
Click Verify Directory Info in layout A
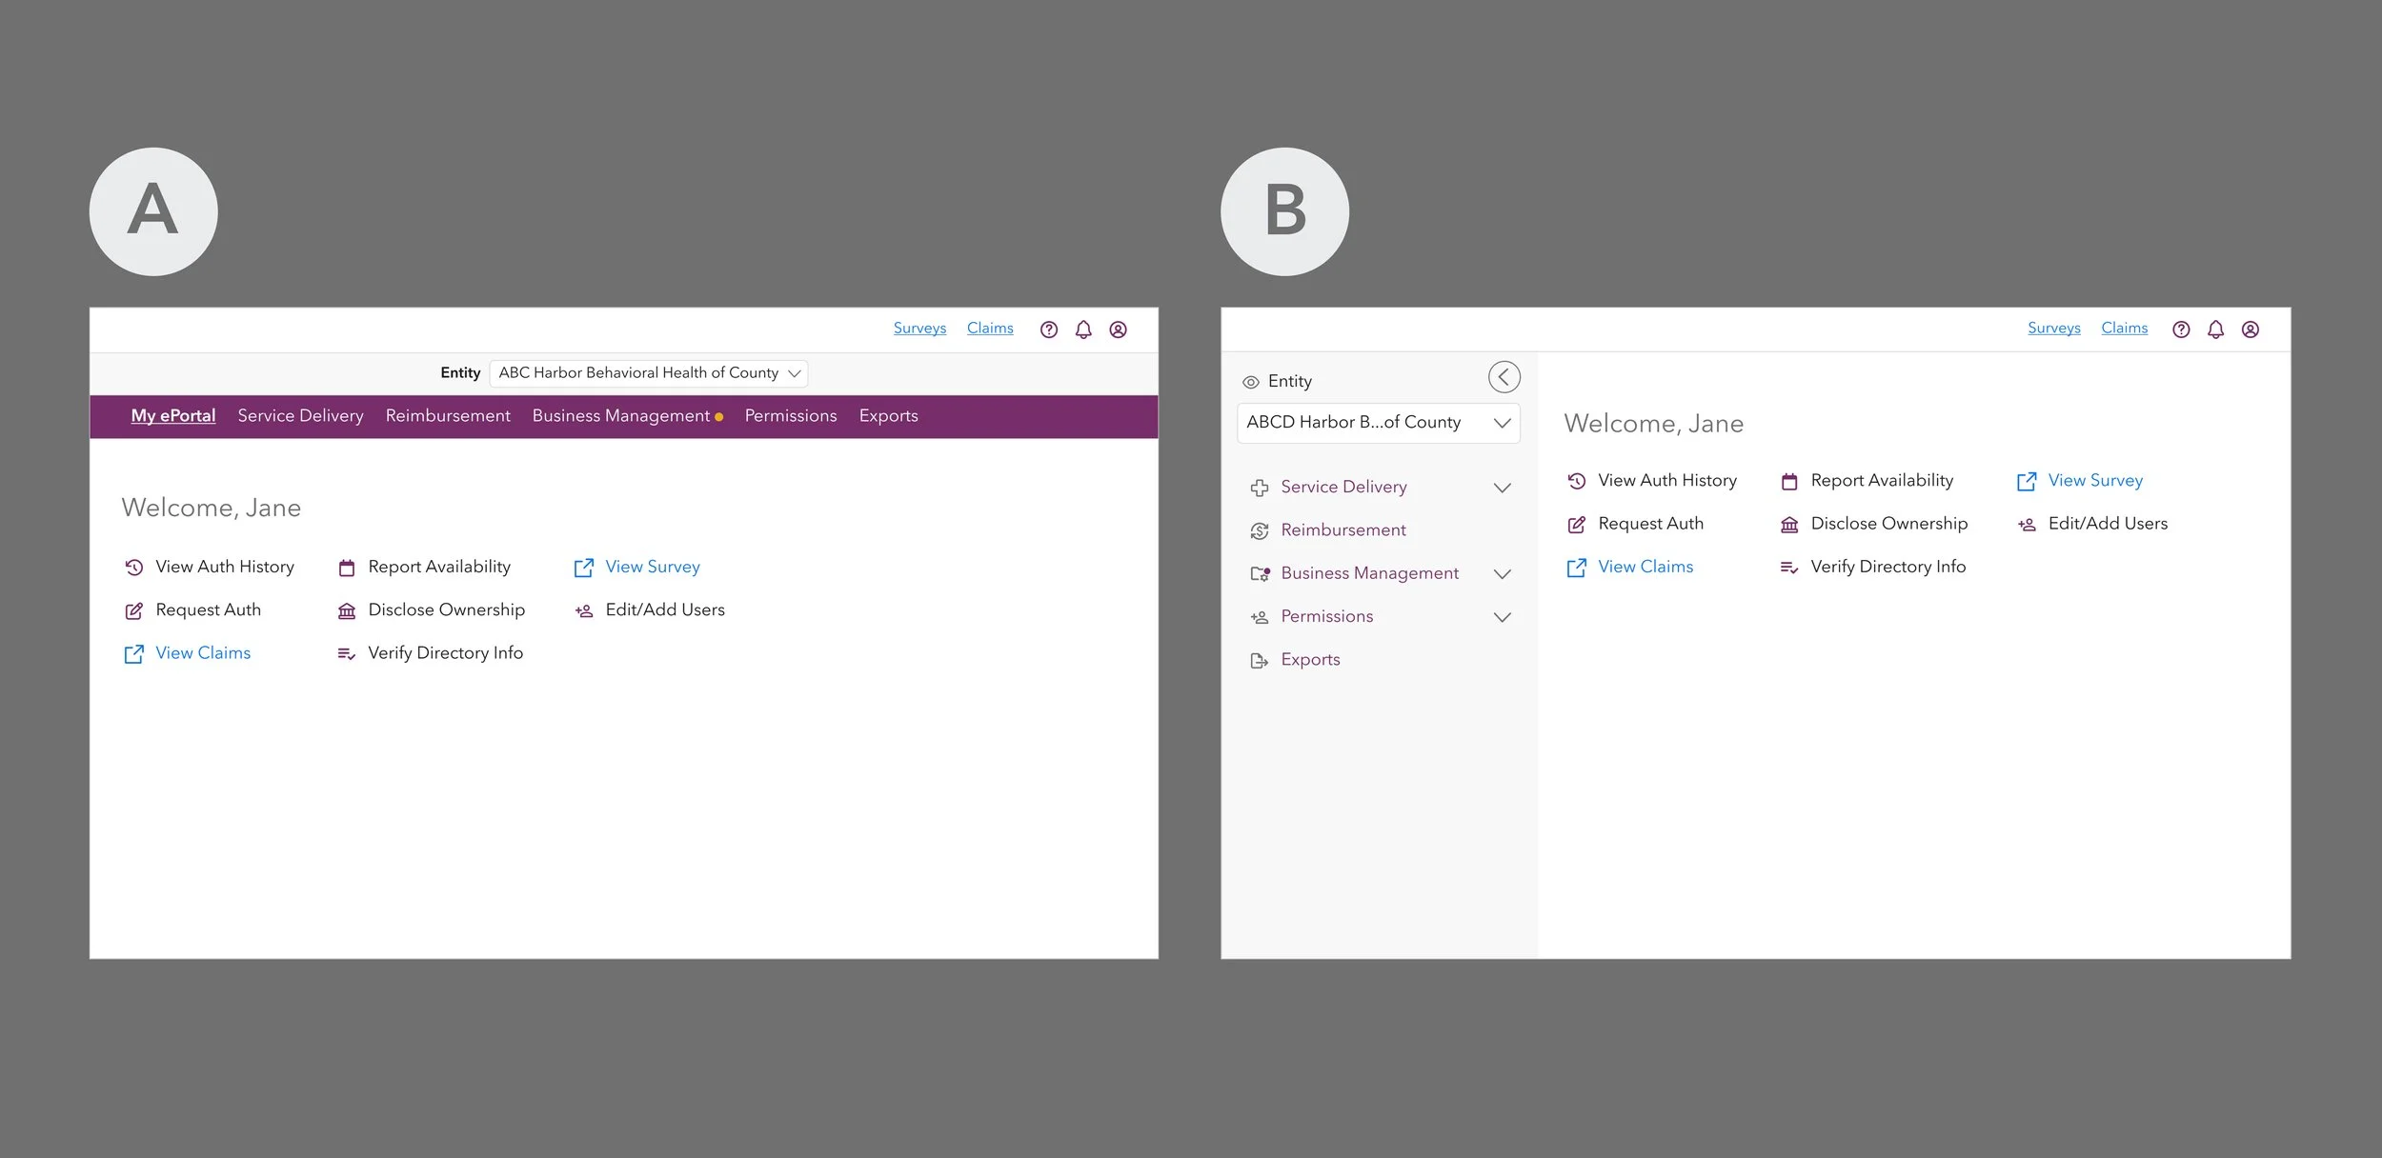click(x=445, y=653)
